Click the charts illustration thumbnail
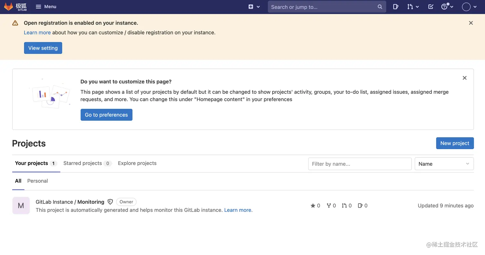 tap(50, 94)
